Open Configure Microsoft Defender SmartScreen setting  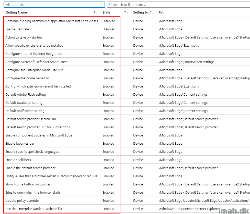click(x=37, y=62)
